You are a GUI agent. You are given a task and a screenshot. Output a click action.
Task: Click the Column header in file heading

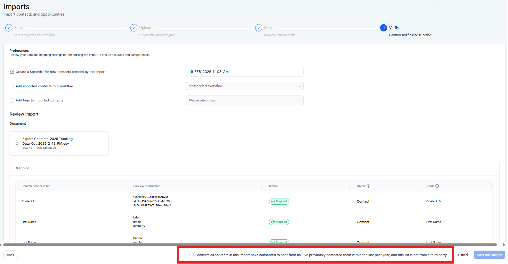[x=36, y=186]
